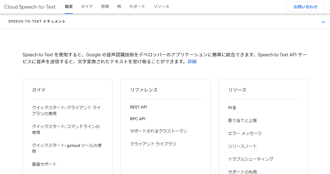
Task: Go to the サポート tab
Action: click(137, 7)
